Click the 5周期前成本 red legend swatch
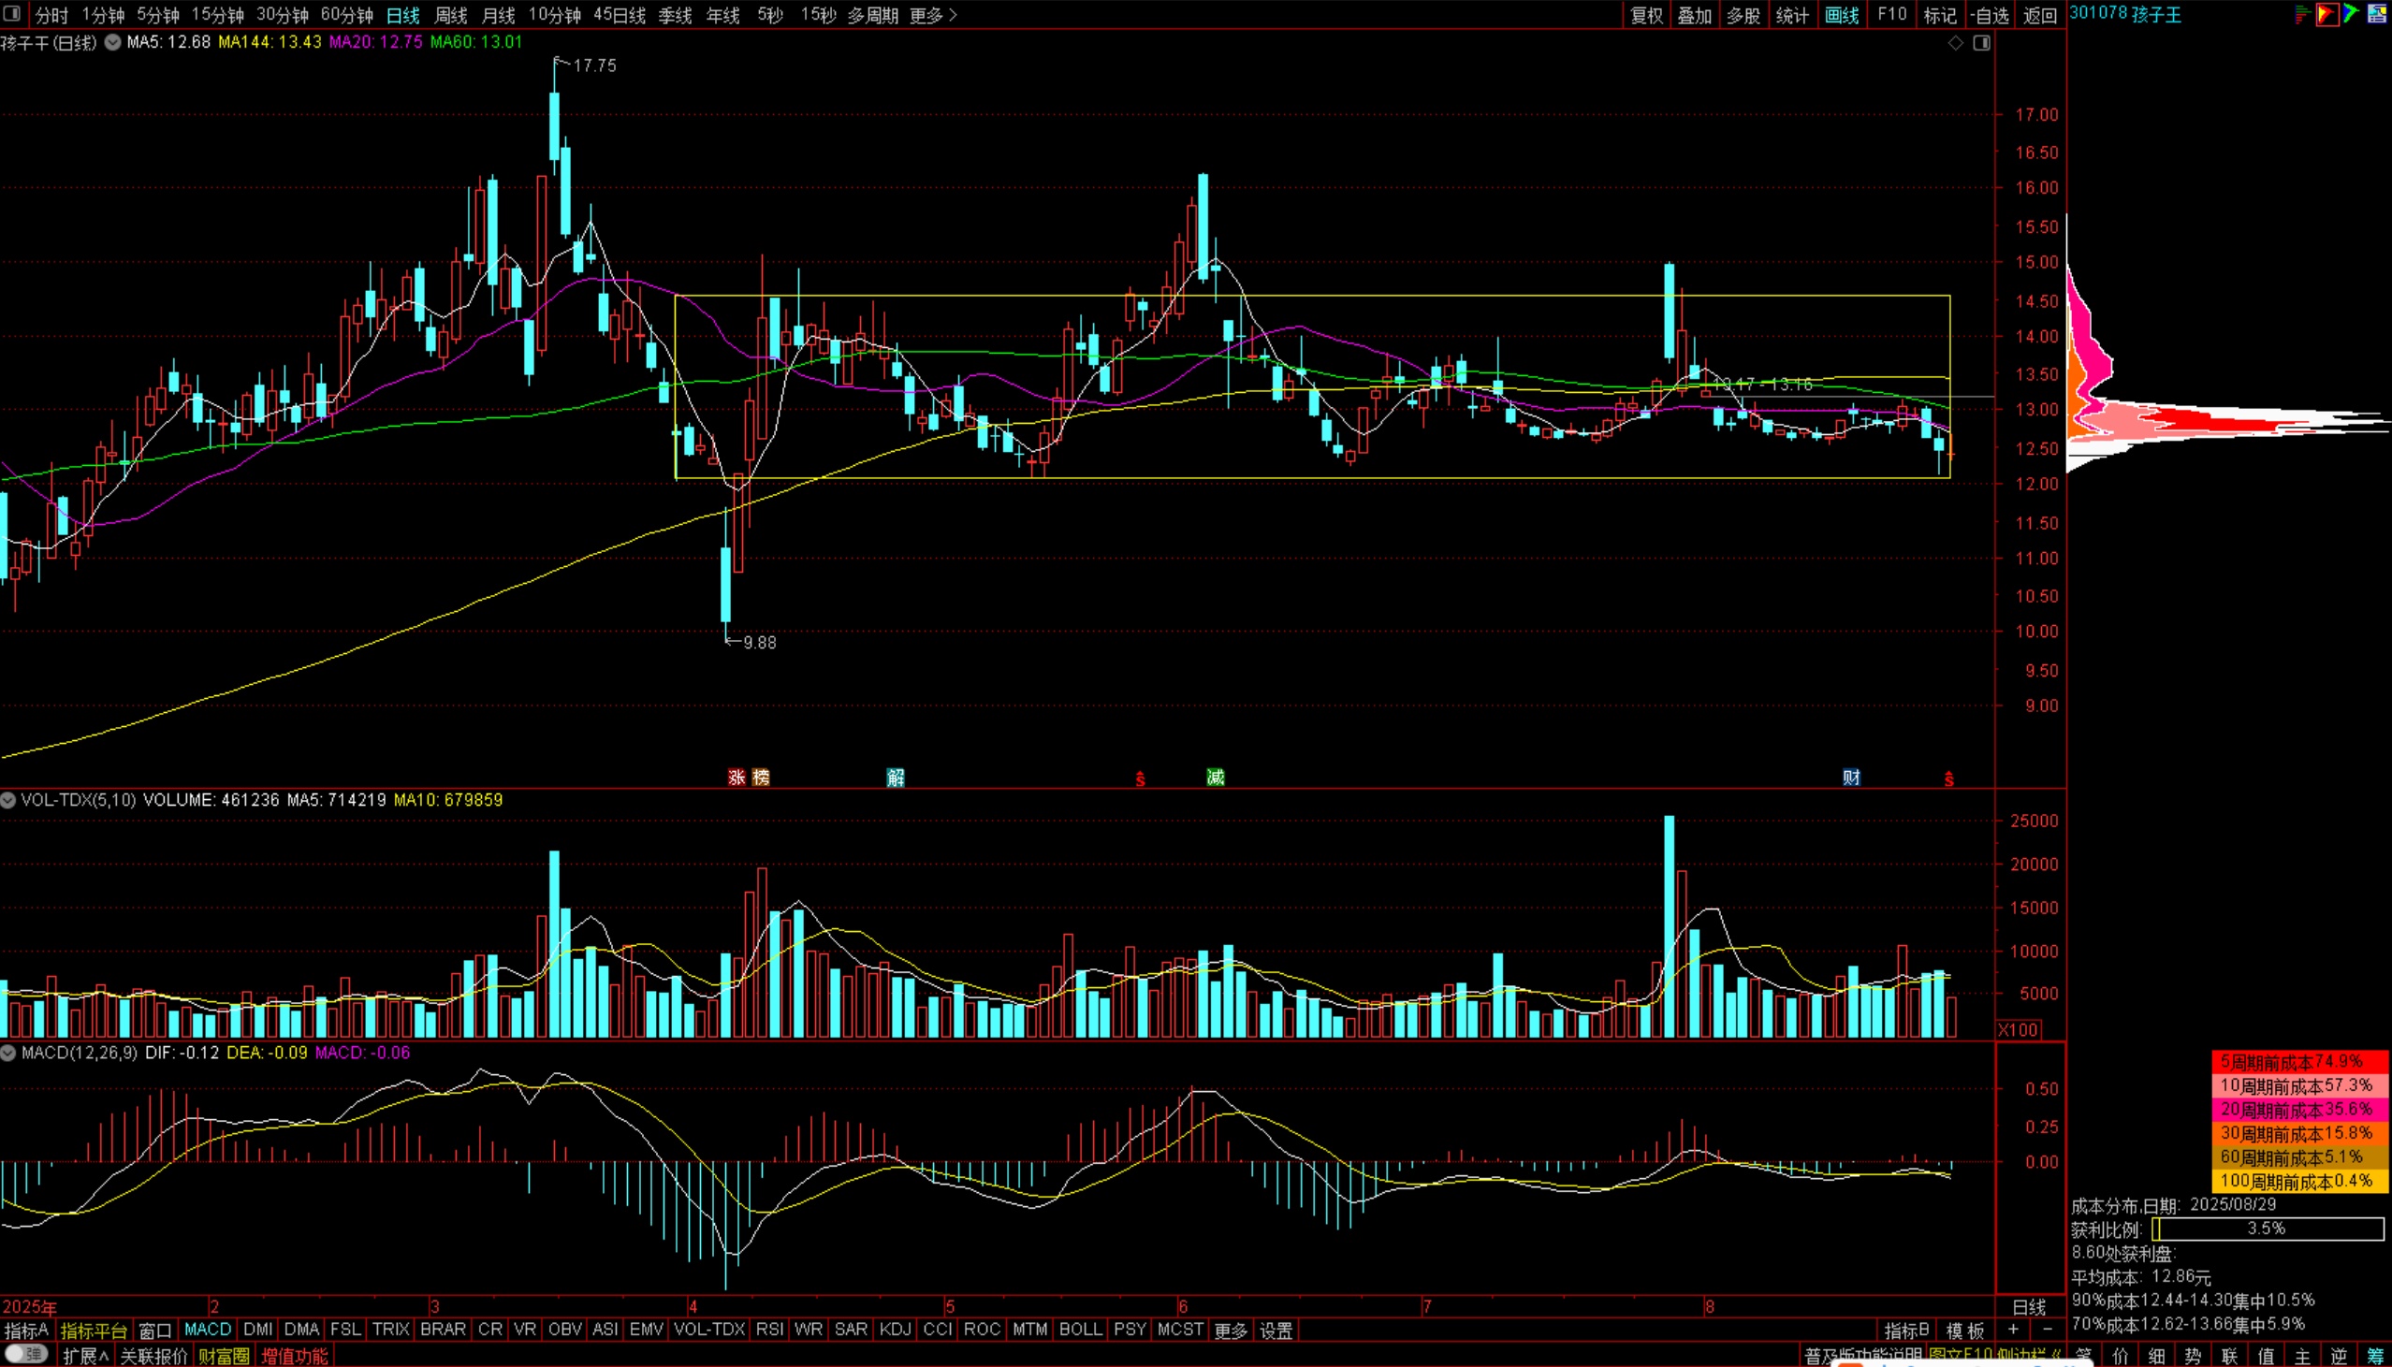The height and width of the screenshot is (1367, 2392). (2299, 1061)
